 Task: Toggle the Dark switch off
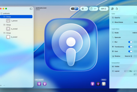pyautogui.click(x=130, y=51)
